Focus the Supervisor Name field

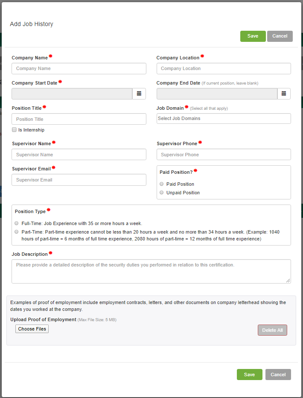click(79, 155)
